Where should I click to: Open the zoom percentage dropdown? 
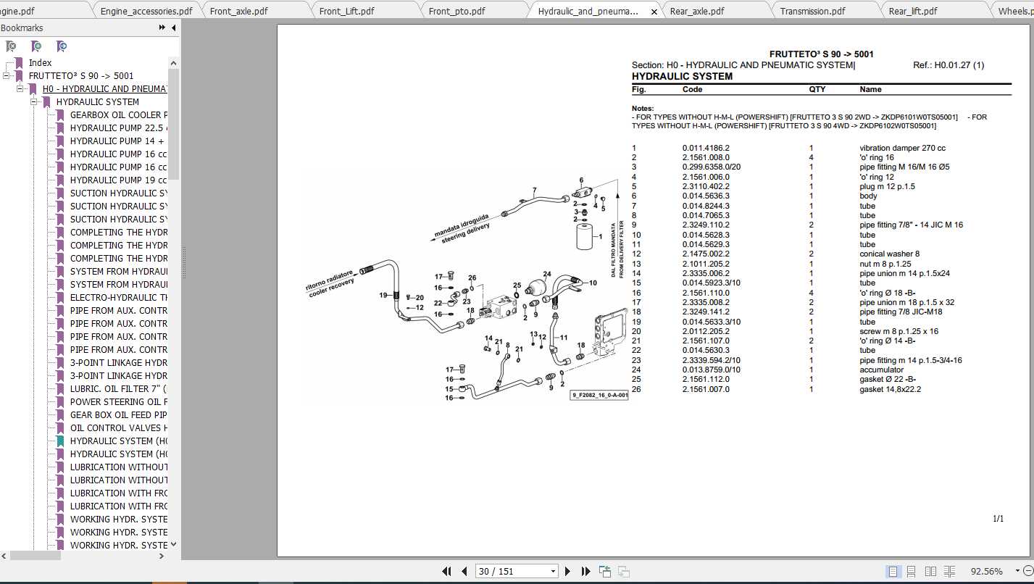click(x=1017, y=571)
